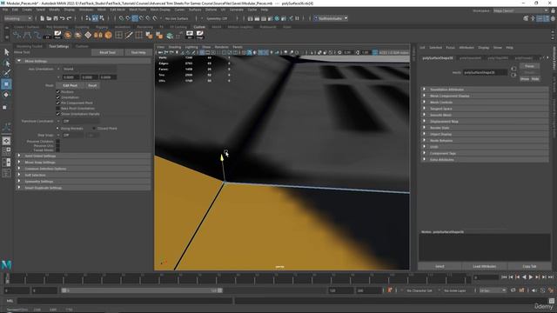Expand the Smooth Mesh section
The width and height of the screenshot is (557, 313).
485,115
